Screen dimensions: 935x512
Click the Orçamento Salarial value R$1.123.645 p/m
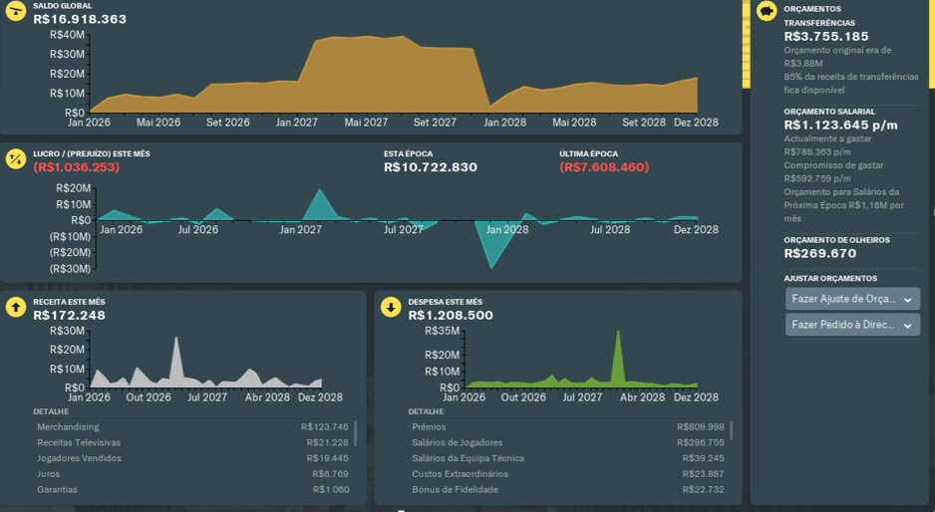(840, 126)
